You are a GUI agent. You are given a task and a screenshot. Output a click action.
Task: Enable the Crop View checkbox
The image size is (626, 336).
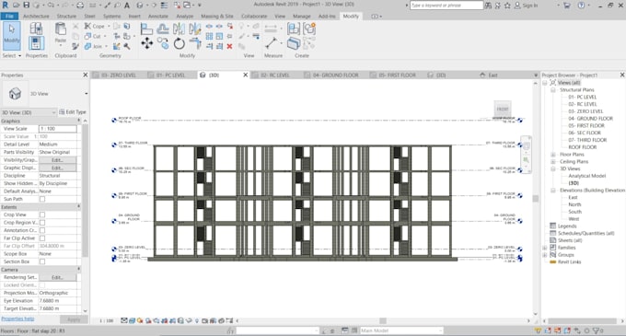coord(42,214)
